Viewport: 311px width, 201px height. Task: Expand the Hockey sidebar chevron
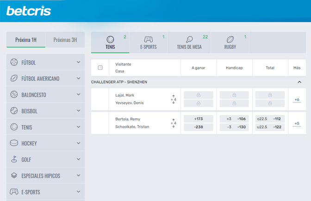point(78,143)
